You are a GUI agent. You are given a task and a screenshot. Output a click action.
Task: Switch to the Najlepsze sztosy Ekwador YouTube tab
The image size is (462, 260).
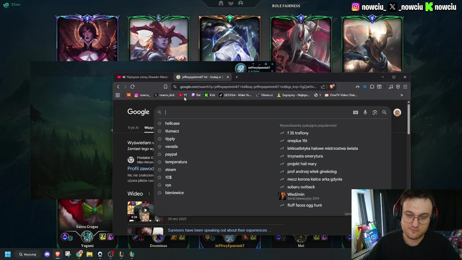point(143,77)
